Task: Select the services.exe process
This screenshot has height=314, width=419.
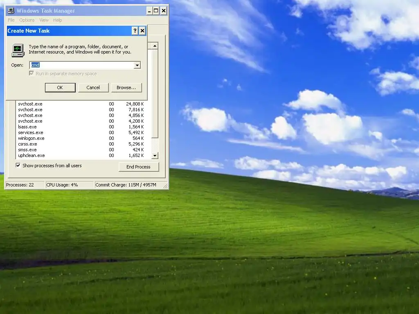Action: [x=81, y=133]
